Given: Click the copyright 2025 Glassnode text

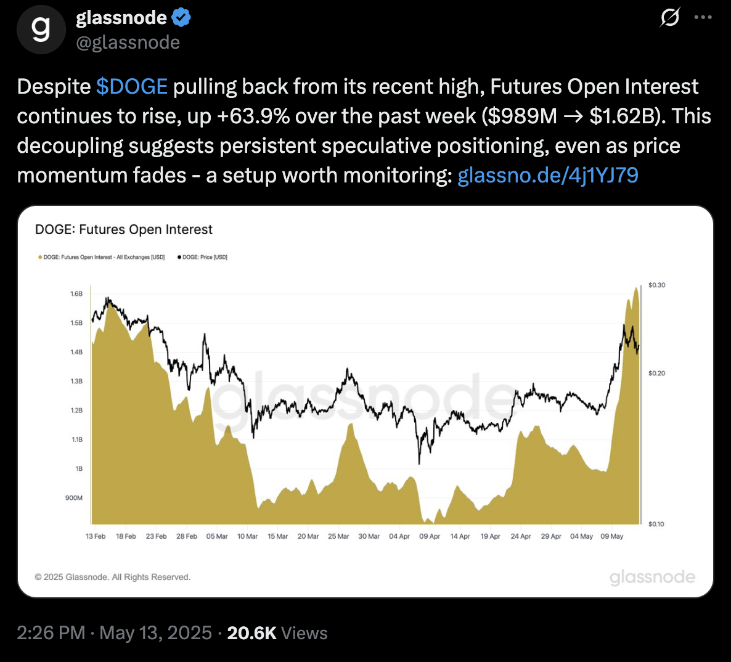Looking at the screenshot, I should tap(113, 577).
